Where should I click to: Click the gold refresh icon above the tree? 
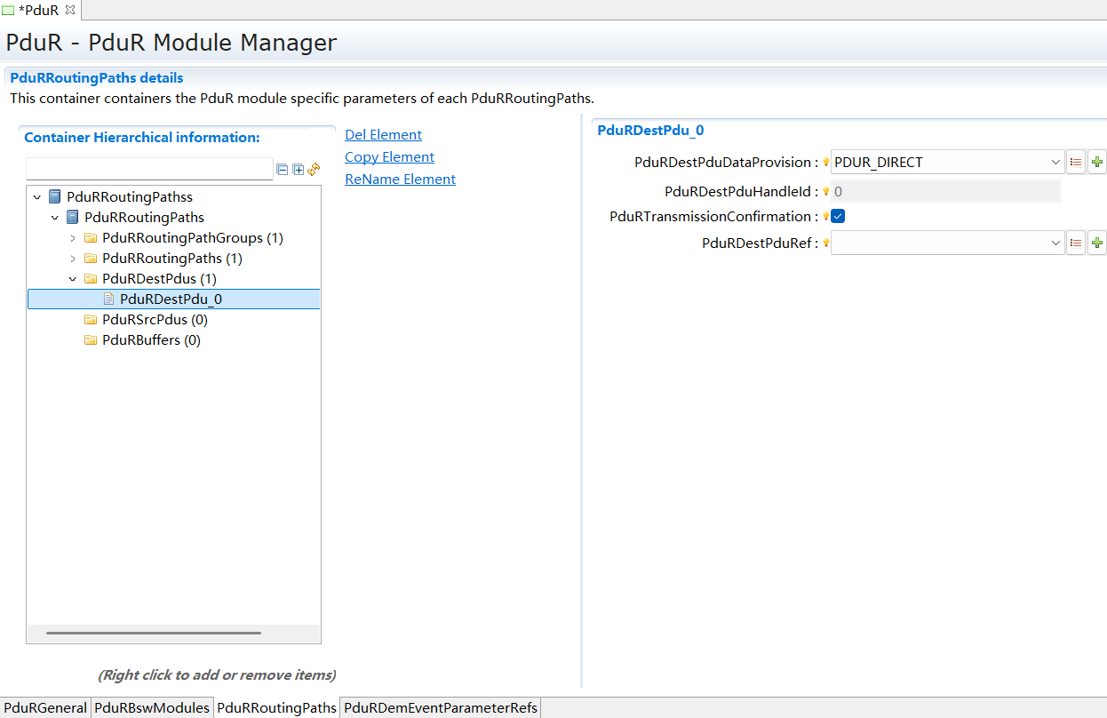313,169
